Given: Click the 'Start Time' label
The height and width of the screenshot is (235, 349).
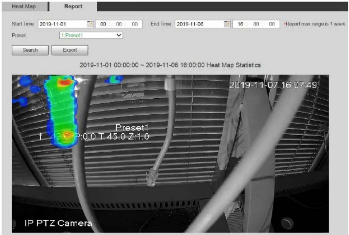Looking at the screenshot, I should click(23, 24).
